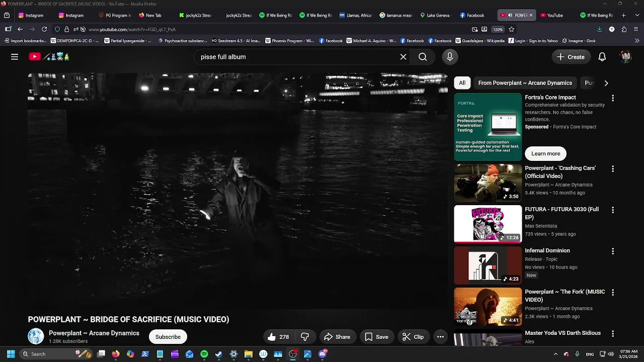Run the search with the magnifier button
This screenshot has height=362, width=644.
click(x=423, y=57)
